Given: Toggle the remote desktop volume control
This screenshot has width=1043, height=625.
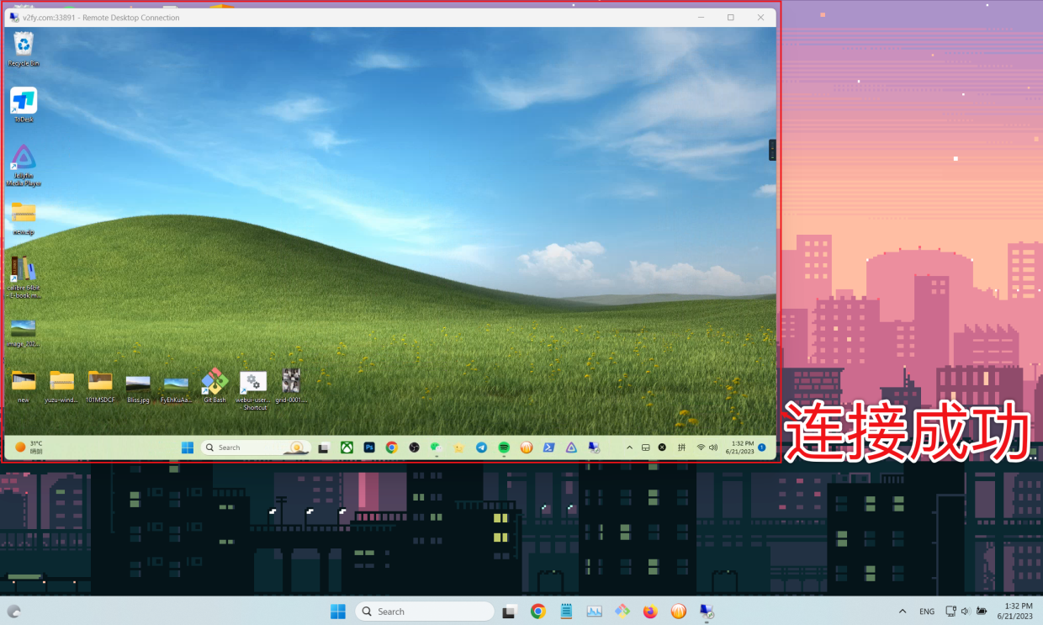Looking at the screenshot, I should (713, 447).
